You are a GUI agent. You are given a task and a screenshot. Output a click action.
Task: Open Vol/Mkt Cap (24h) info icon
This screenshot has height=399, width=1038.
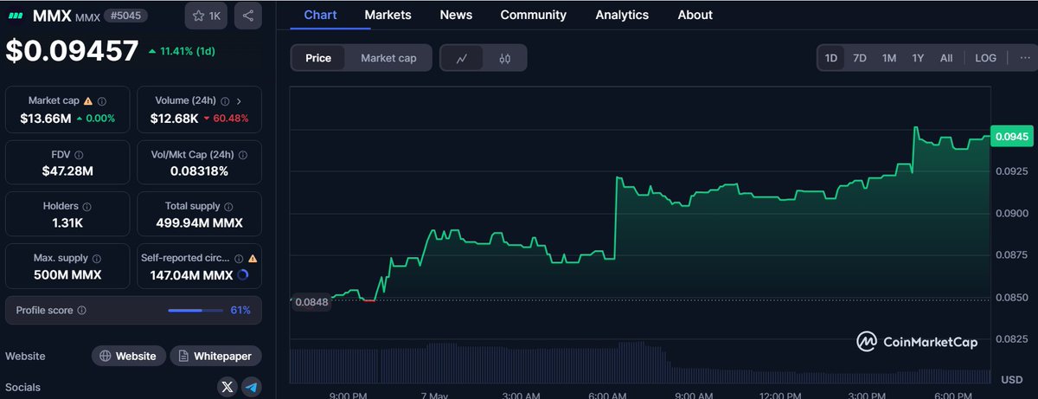(x=243, y=155)
